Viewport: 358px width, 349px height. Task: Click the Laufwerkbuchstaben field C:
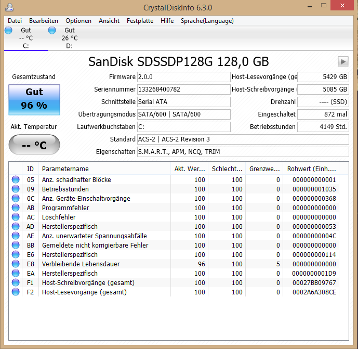[x=184, y=127]
